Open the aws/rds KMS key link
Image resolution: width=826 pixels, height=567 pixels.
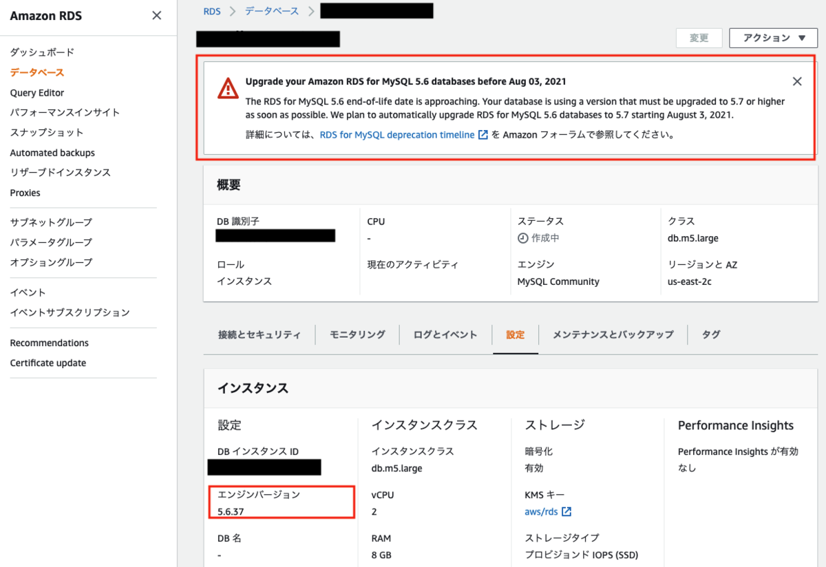pos(541,511)
